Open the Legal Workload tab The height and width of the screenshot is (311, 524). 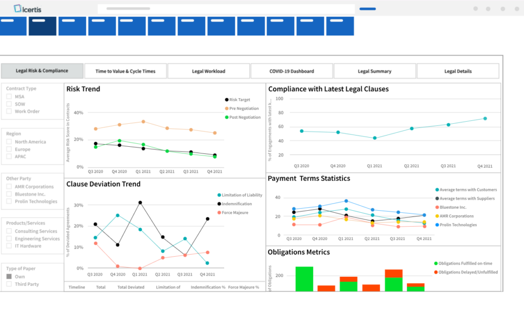coord(209,71)
